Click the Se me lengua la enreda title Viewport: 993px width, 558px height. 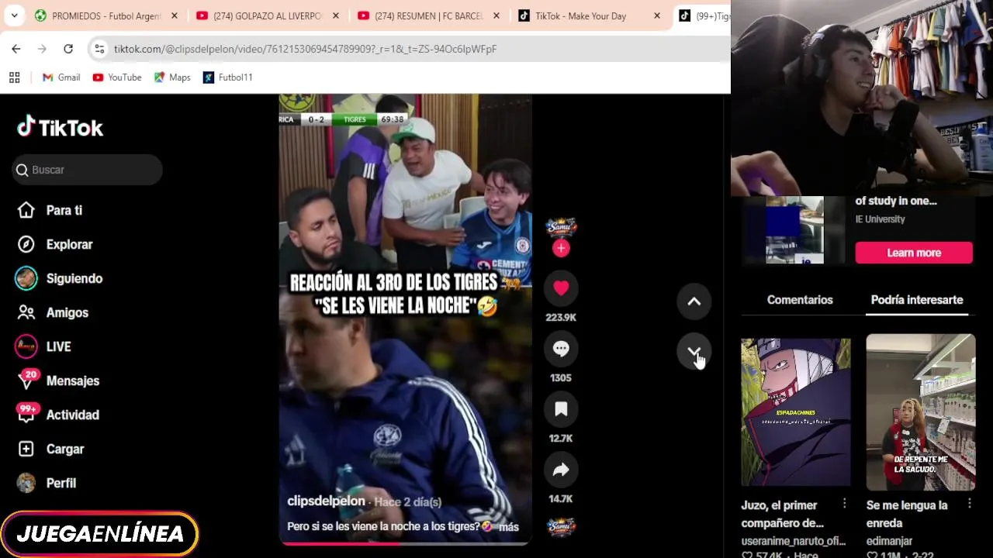click(x=907, y=514)
